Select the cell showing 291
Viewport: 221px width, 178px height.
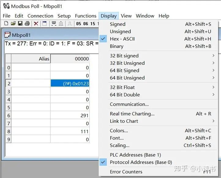pyautogui.click(x=70, y=115)
